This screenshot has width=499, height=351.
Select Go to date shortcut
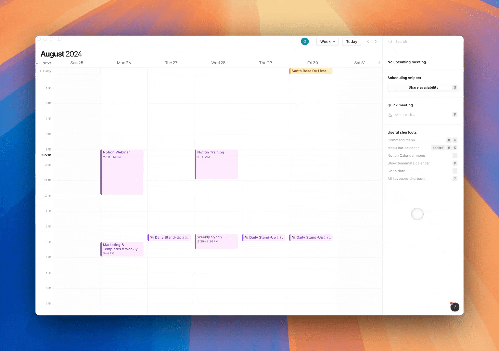click(422, 171)
